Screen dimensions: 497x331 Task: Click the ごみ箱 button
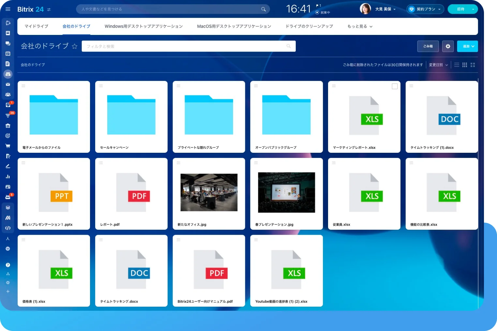428,46
